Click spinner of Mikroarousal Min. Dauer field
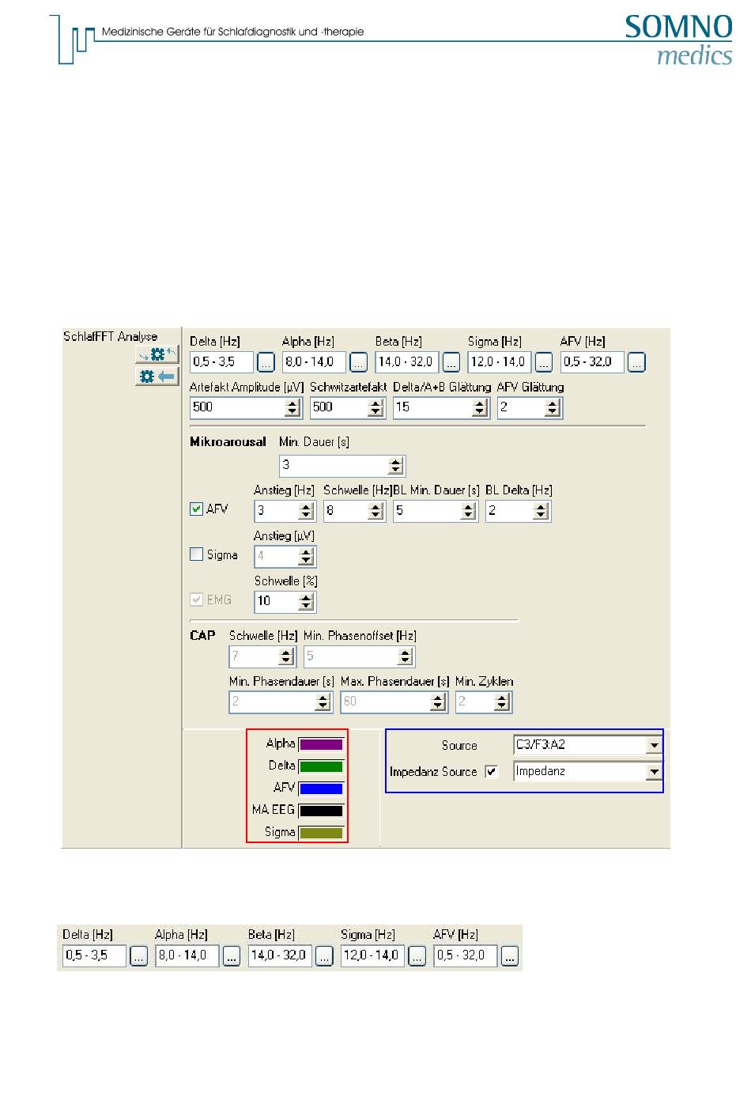 coord(396,466)
